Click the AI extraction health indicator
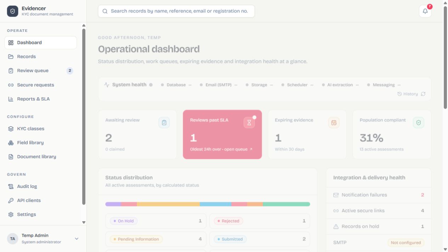Image resolution: width=448 pixels, height=252 pixels. [340, 85]
